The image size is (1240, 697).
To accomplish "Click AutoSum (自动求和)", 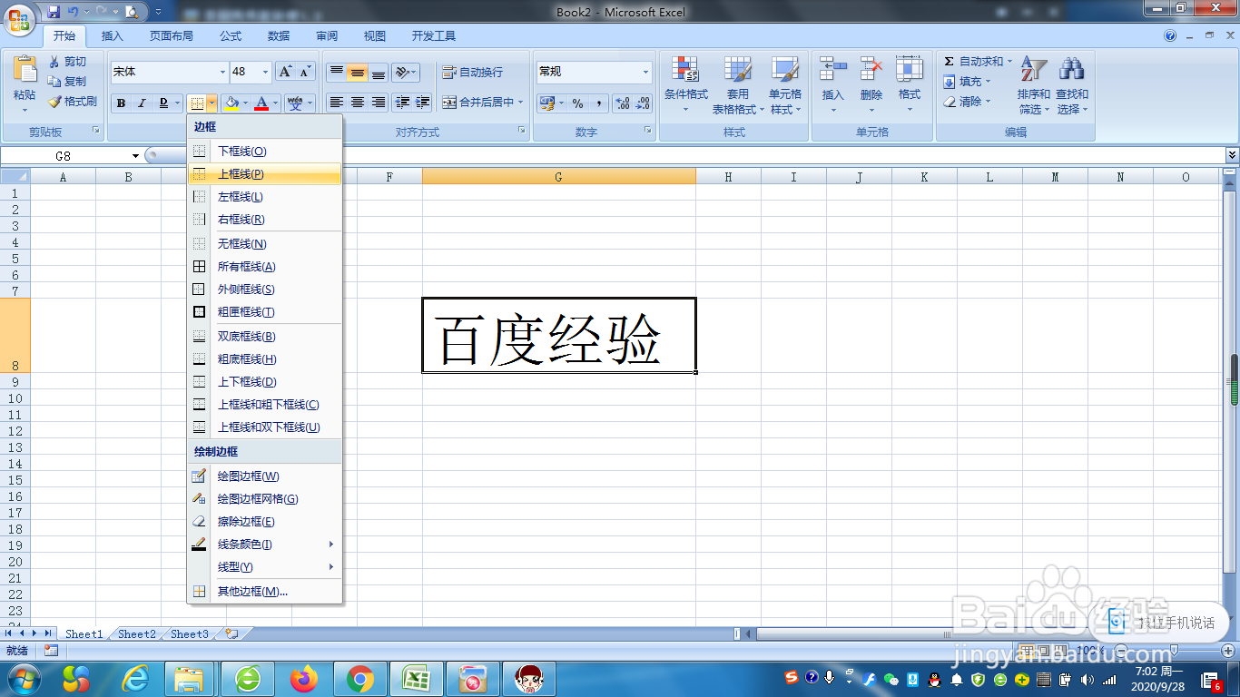I will [974, 62].
